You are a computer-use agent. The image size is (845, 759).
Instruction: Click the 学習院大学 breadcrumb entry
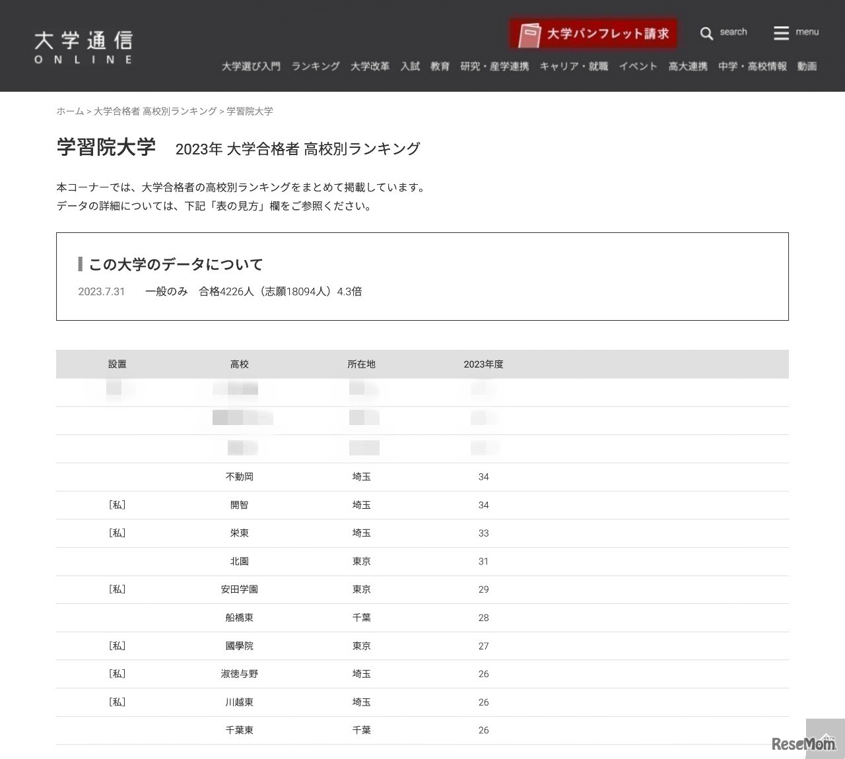(x=250, y=112)
